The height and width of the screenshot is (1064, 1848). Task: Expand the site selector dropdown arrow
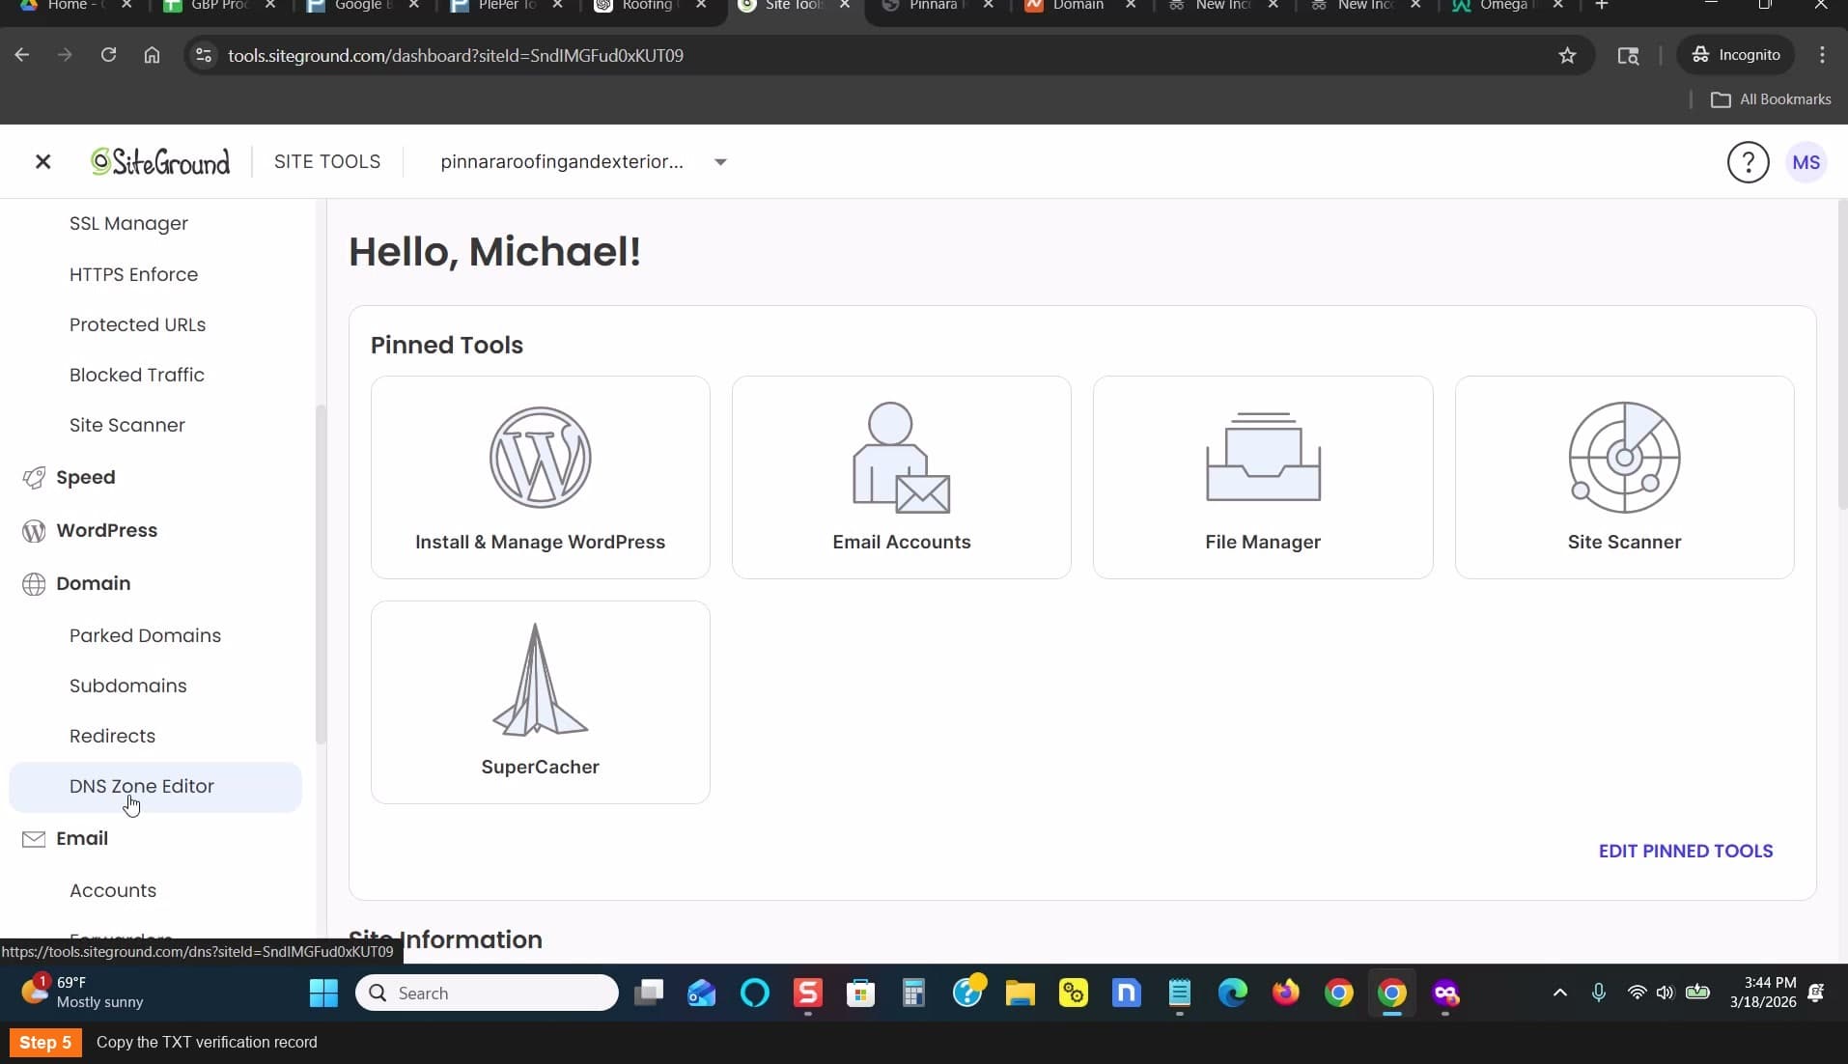coord(720,162)
